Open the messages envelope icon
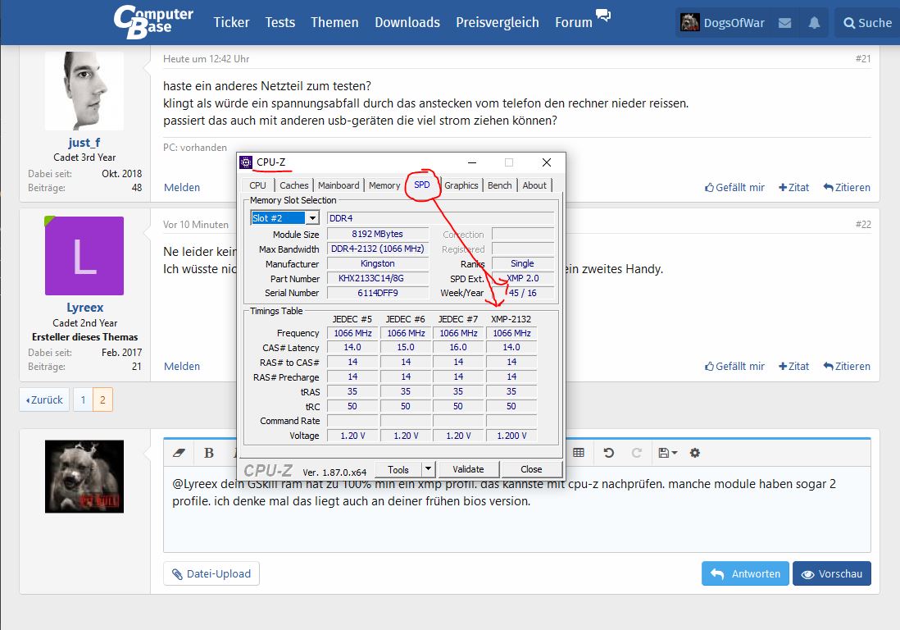The height and width of the screenshot is (630, 900). (784, 23)
